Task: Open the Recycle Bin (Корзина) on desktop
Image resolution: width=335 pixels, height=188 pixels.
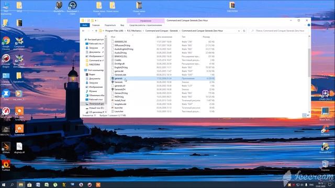Action: click(x=325, y=166)
